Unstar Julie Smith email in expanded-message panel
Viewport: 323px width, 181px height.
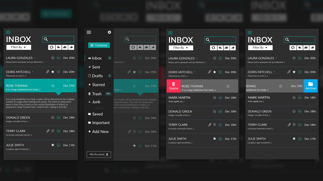pos(53,145)
